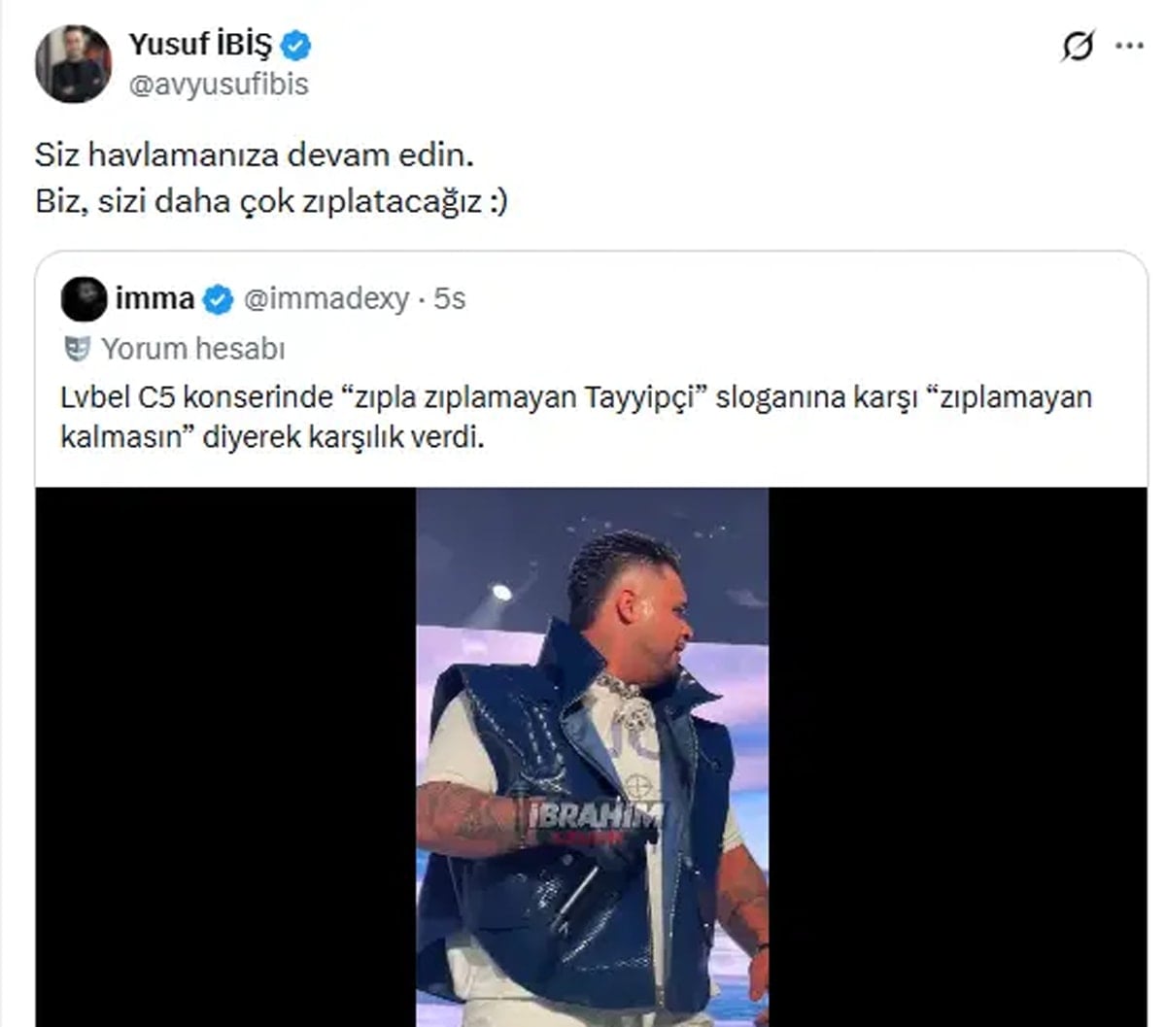Click Yusuf İBİŞ's blue verified badge
Screen dimensions: 1166x1027
296,45
